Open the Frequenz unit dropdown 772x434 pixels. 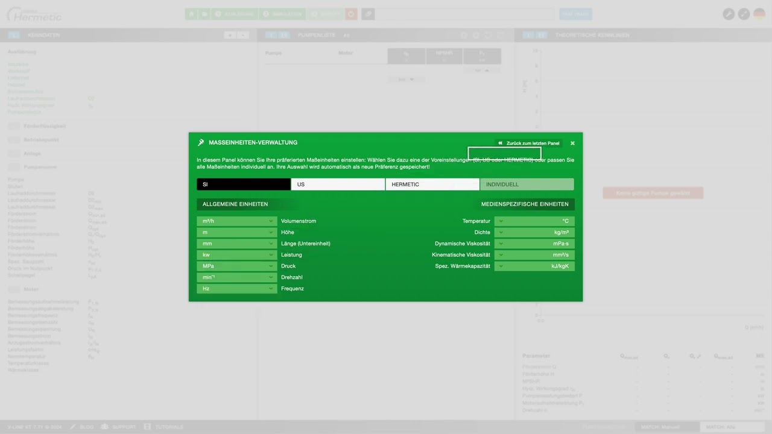click(237, 289)
